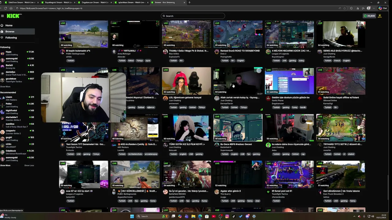Open the profile avatar in Kick header
The width and height of the screenshot is (392, 220).
(380, 16)
